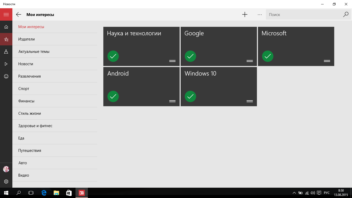352x198 pixels.
Task: Click the reorder handle on Наука и технологии tile
Action: point(172,61)
